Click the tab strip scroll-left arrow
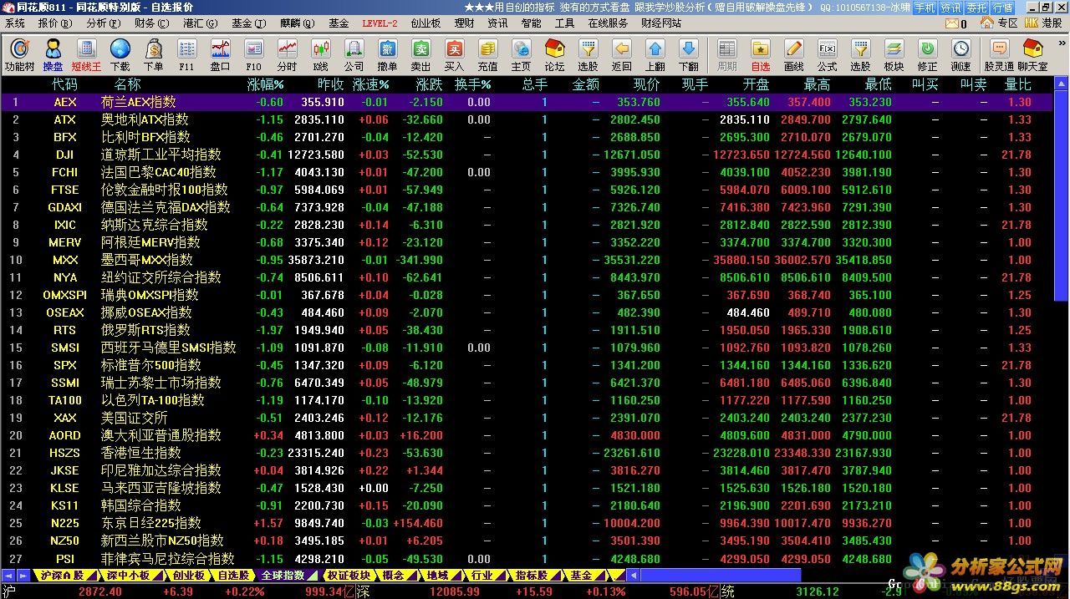Image resolution: width=1070 pixels, height=599 pixels. click(8, 576)
